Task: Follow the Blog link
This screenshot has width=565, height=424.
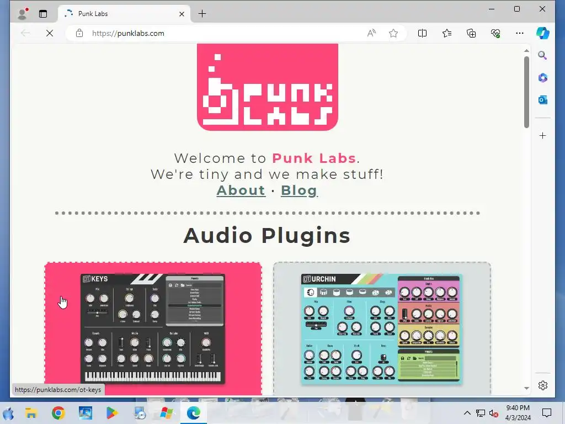Action: point(299,190)
